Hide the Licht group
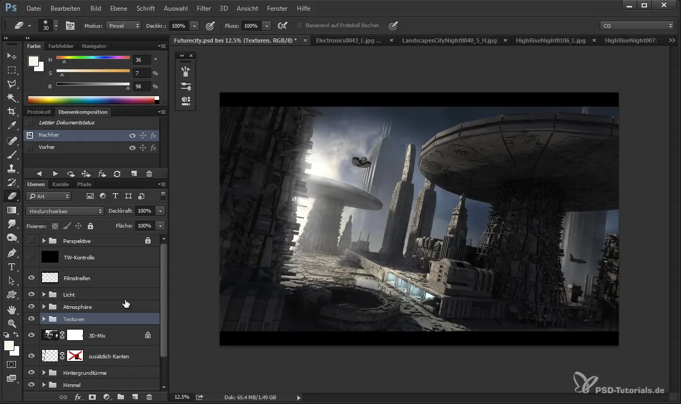This screenshot has width=681, height=404. pos(31,294)
